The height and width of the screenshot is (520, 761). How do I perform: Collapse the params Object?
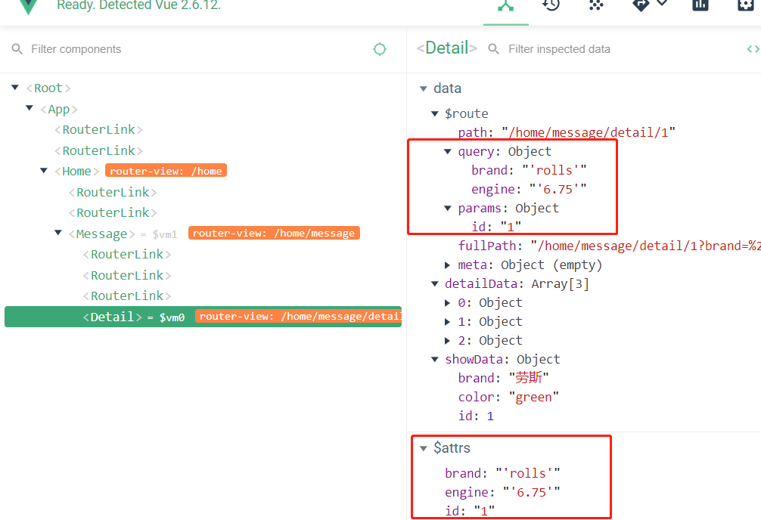point(448,208)
